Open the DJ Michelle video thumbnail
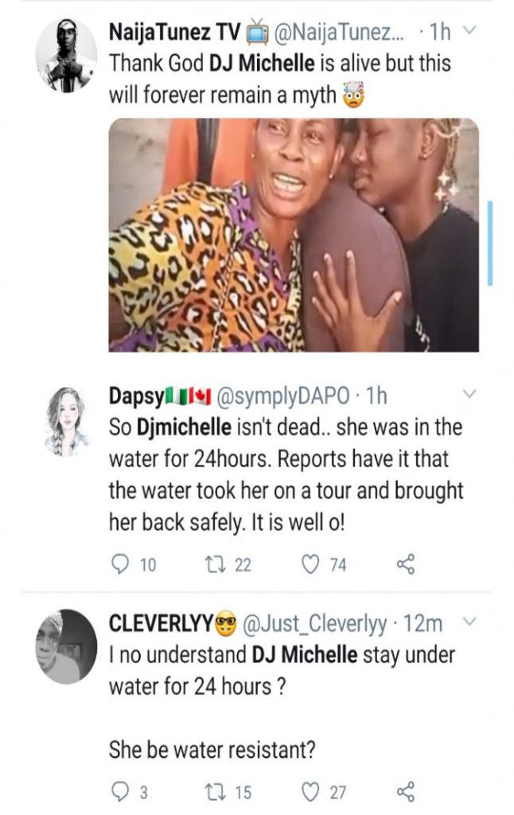 pyautogui.click(x=294, y=235)
